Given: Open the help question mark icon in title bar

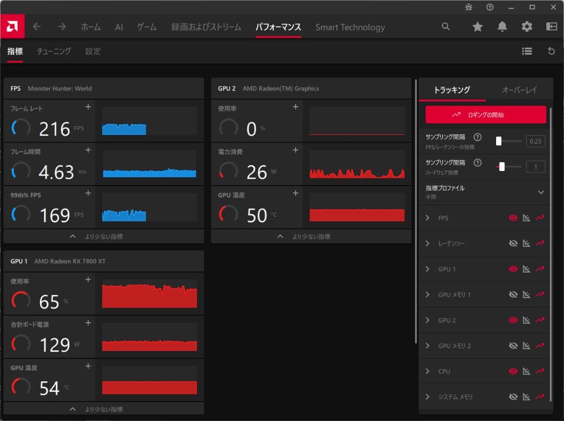Looking at the screenshot, I should 490,7.
